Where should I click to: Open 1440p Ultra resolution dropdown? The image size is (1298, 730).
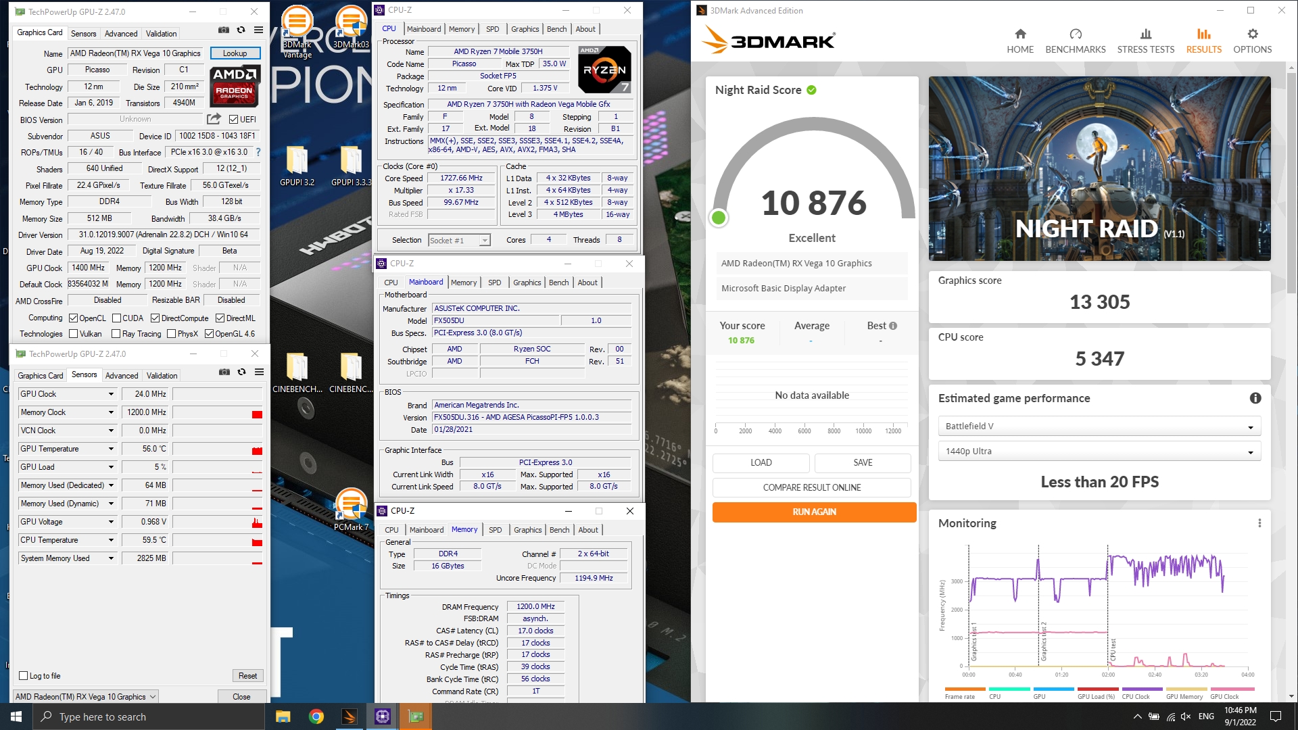[1099, 452]
